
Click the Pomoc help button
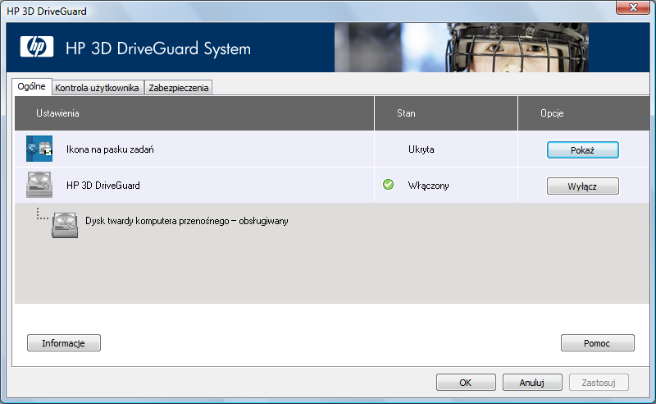coord(598,342)
